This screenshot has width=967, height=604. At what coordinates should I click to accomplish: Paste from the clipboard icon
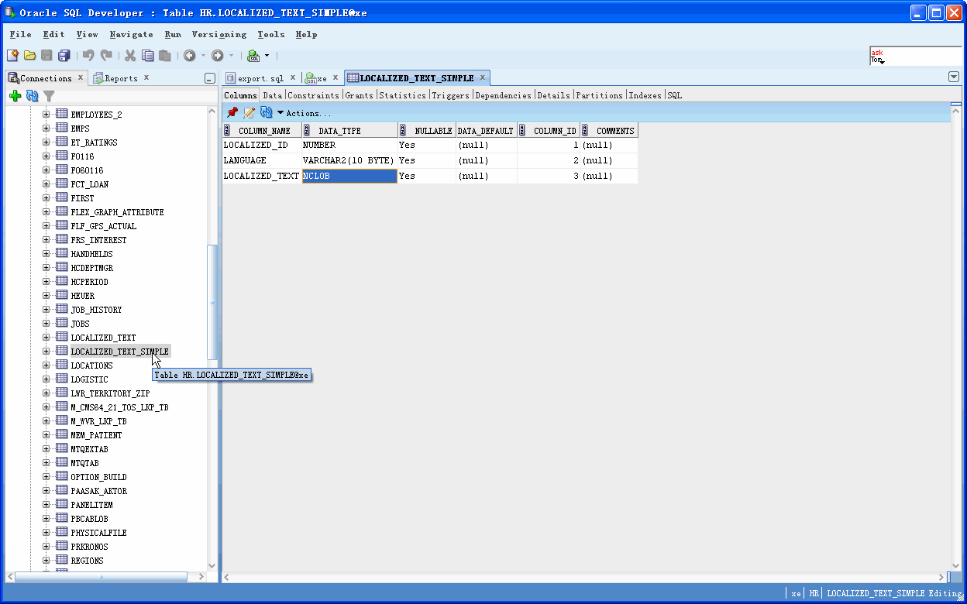164,55
